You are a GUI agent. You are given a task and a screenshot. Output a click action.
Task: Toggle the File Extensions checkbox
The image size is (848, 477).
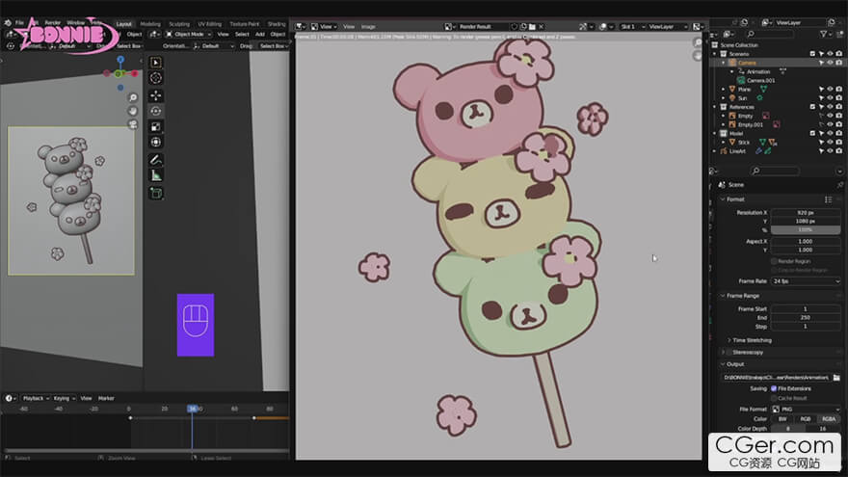point(774,388)
